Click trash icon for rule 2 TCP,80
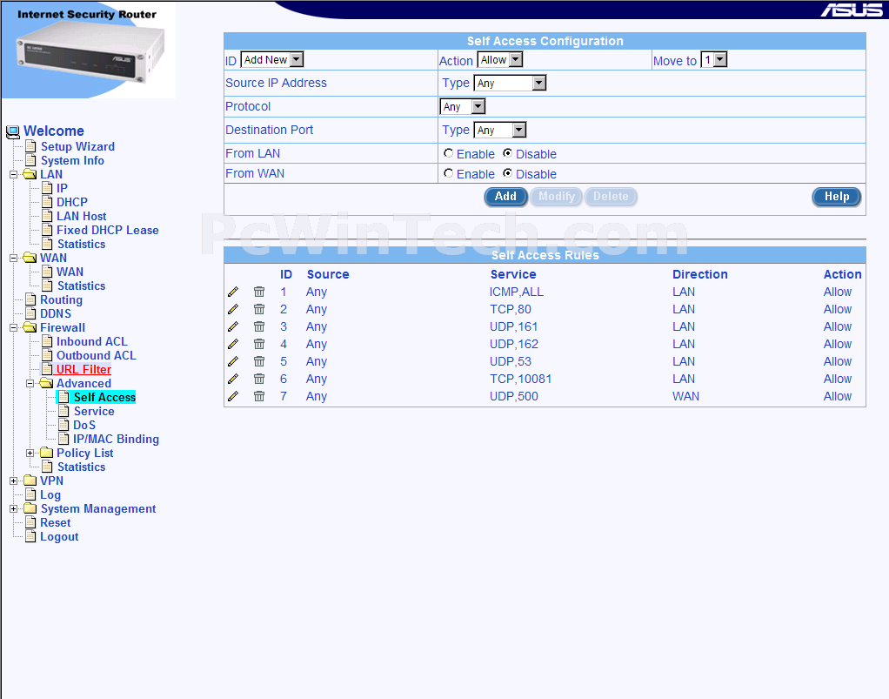 pos(259,309)
